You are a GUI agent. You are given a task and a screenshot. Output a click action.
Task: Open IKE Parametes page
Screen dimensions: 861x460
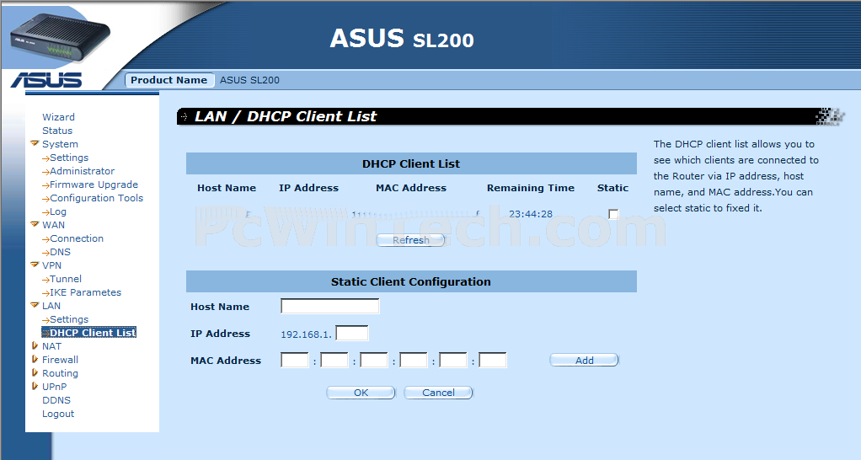[85, 292]
